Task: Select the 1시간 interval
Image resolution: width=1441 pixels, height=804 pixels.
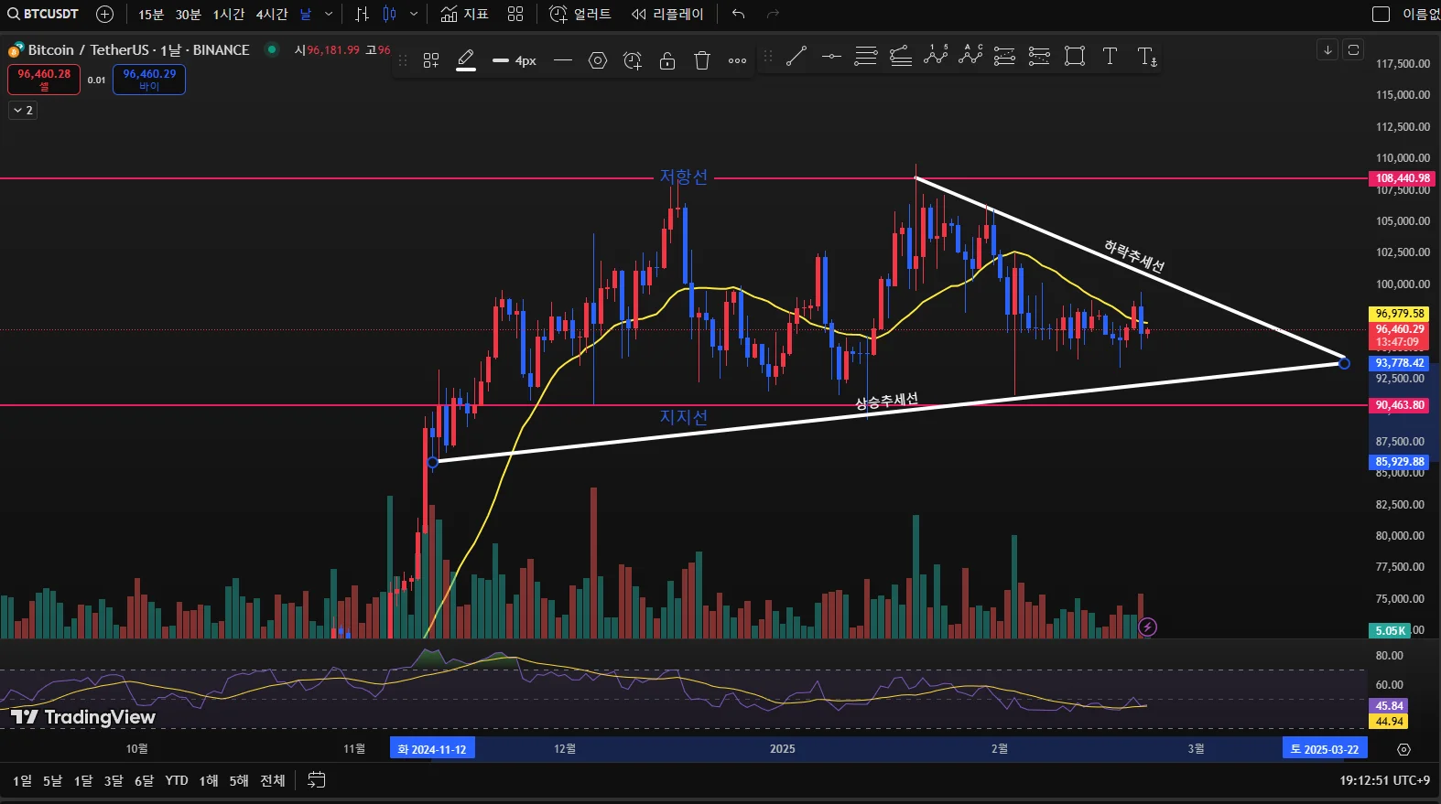Action: click(x=229, y=14)
